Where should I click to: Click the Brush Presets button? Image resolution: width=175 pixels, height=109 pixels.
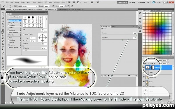(14, 17)
